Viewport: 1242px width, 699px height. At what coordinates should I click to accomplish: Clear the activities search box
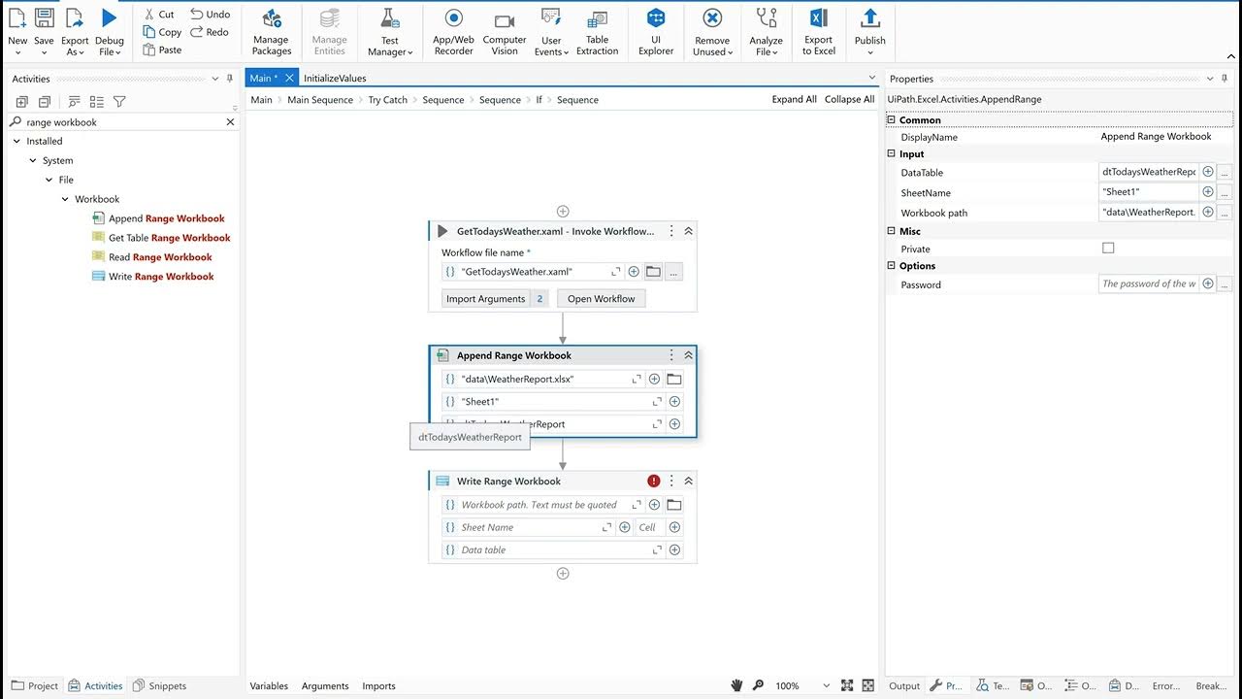click(230, 122)
